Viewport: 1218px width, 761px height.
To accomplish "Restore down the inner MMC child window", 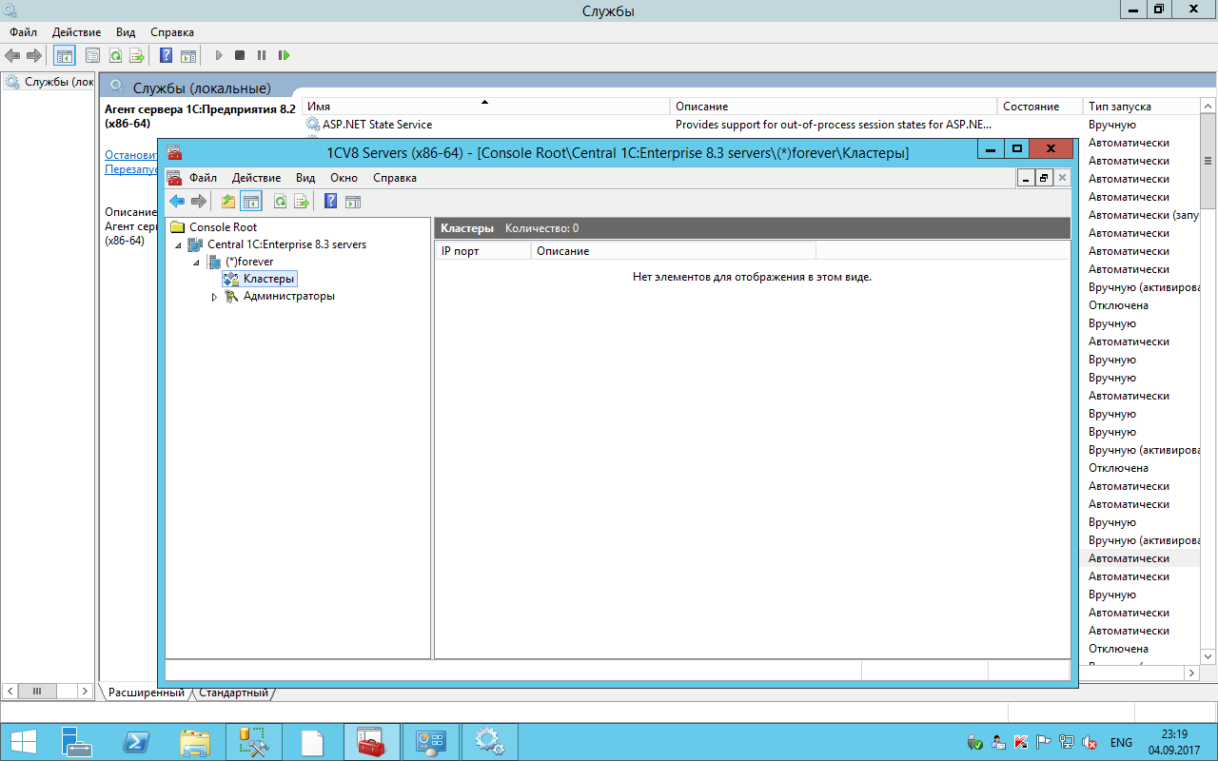I will point(1044,178).
